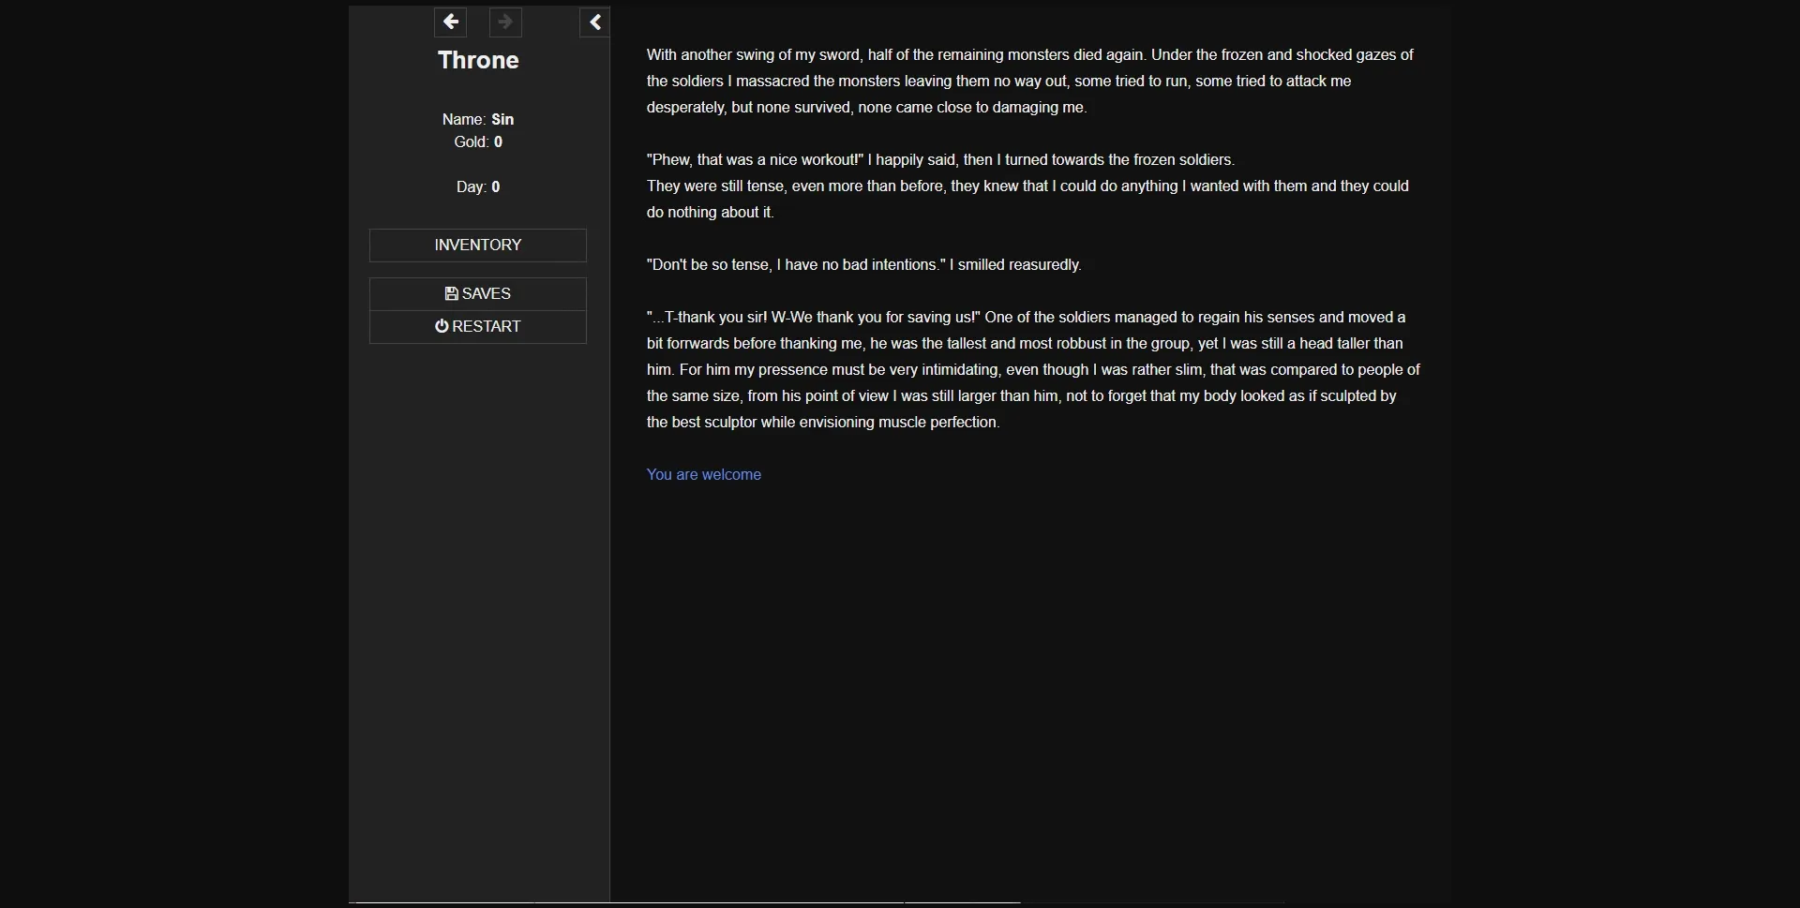Click the "Phew, that was a nice workout!" line
Viewport: 1800px width, 908px height.
point(939,159)
